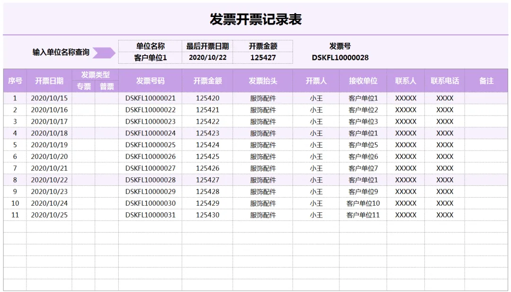Select date cell 2020/10/25
This screenshot has height=292, width=511.
pyautogui.click(x=49, y=215)
